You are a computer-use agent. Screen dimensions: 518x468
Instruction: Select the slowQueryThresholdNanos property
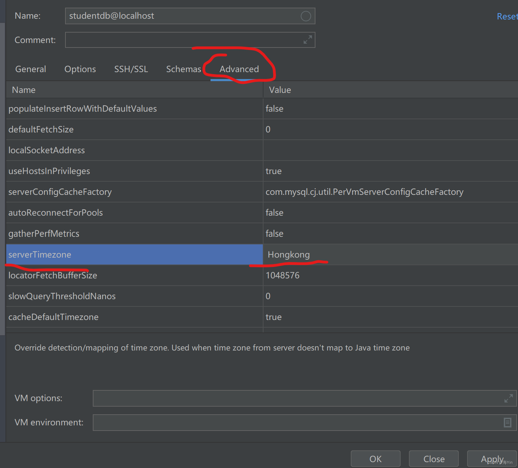[134, 296]
